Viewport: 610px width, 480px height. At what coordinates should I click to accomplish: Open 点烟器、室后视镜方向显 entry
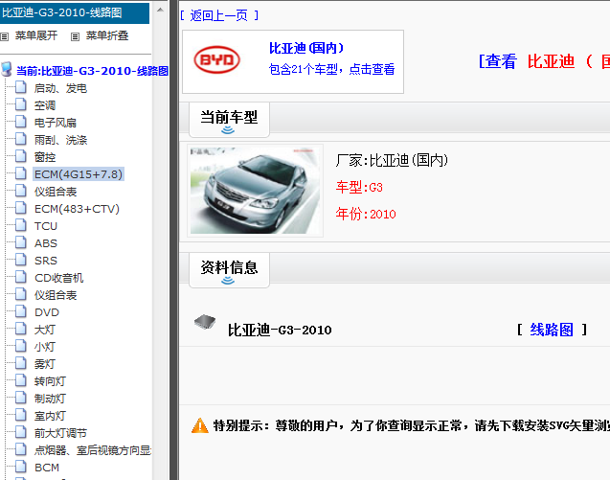click(93, 450)
